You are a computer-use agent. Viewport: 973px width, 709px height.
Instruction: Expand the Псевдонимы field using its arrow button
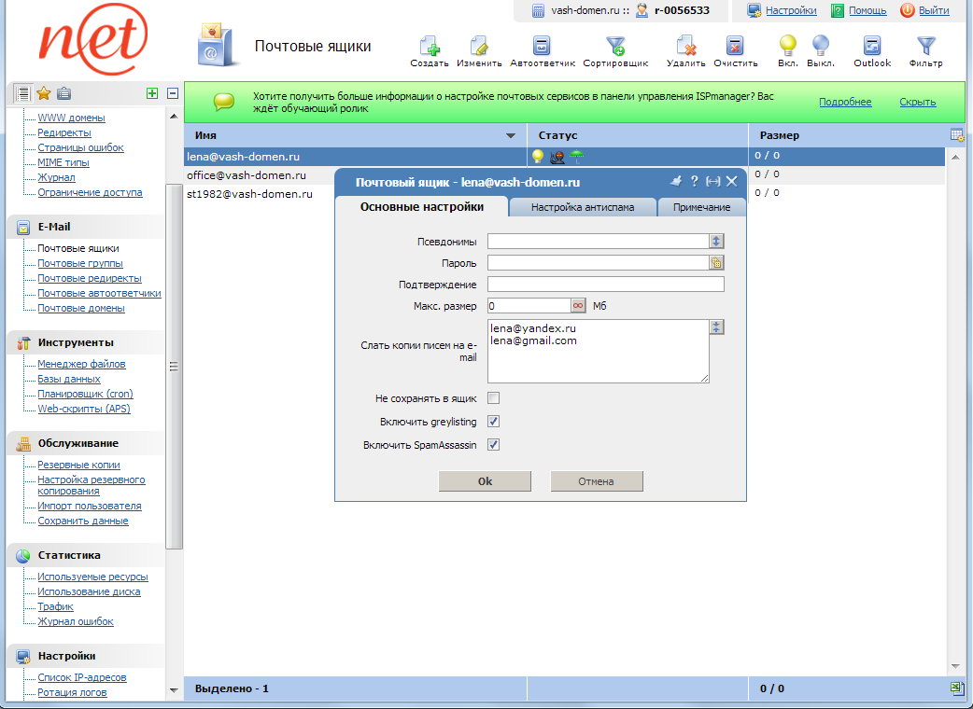[717, 241]
